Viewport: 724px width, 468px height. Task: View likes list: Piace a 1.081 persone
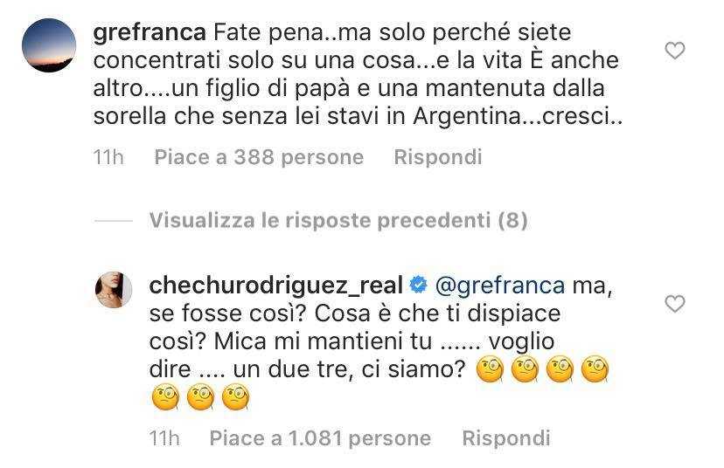(320, 437)
